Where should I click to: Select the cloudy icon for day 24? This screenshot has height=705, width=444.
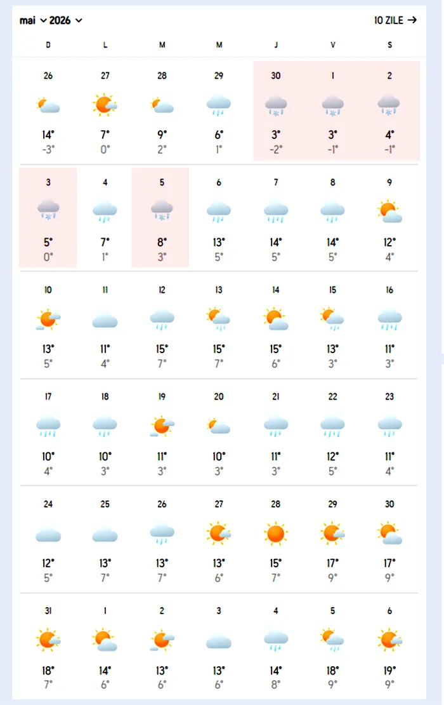(x=48, y=534)
